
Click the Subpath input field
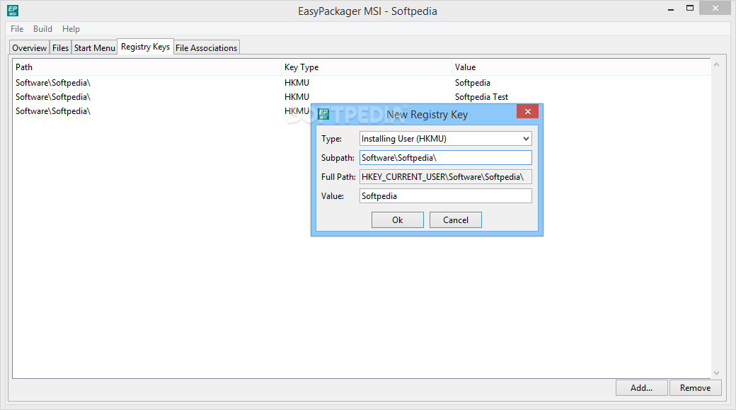pos(445,158)
